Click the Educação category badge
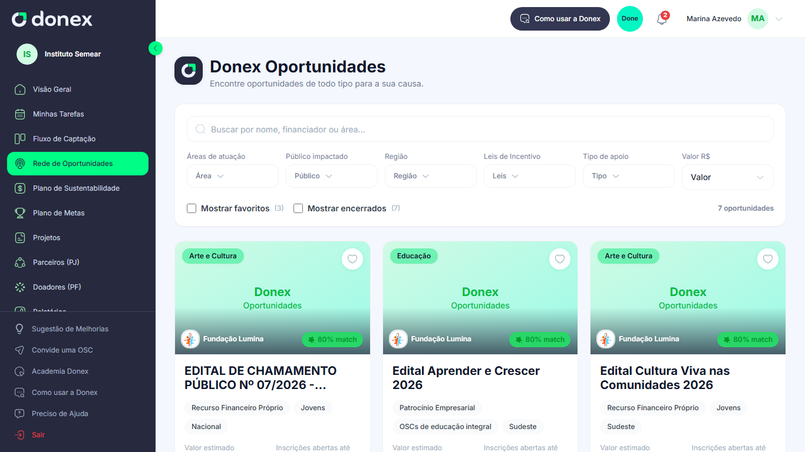805x452 pixels. tap(414, 256)
